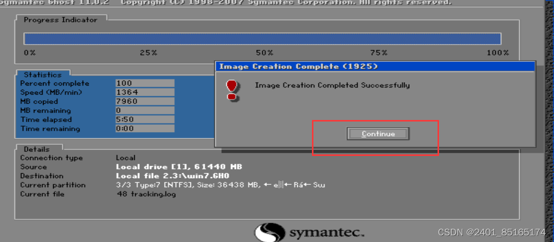Click 'Local drive [1], 61440 MB' text
The height and width of the screenshot is (242, 554).
coord(179,167)
